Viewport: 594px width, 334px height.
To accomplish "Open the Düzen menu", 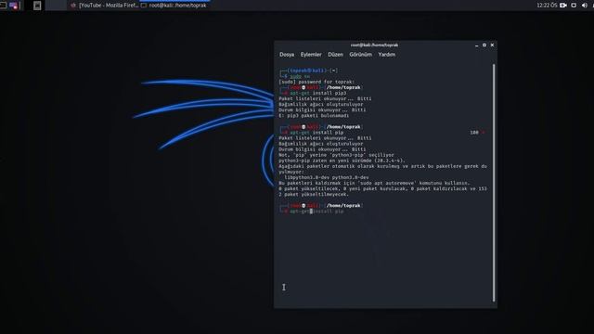I will pos(335,55).
